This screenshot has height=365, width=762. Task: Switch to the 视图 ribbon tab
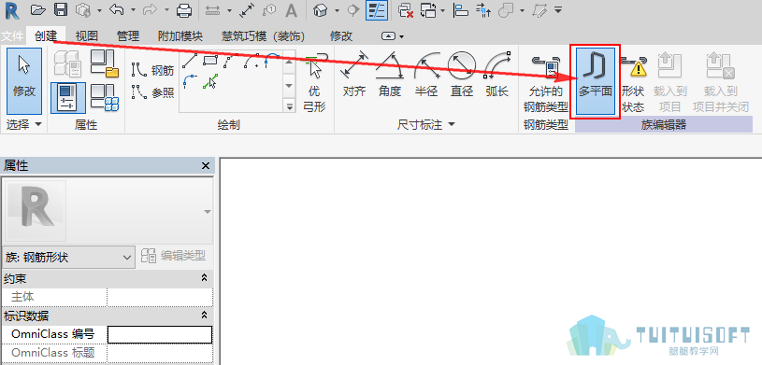tap(87, 35)
